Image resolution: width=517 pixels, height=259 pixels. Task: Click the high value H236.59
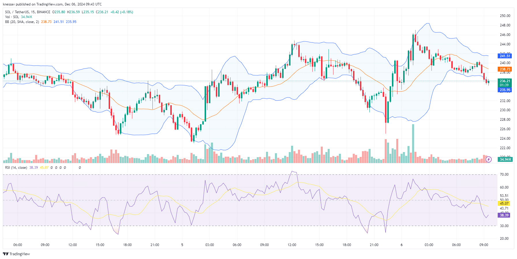tap(73, 12)
